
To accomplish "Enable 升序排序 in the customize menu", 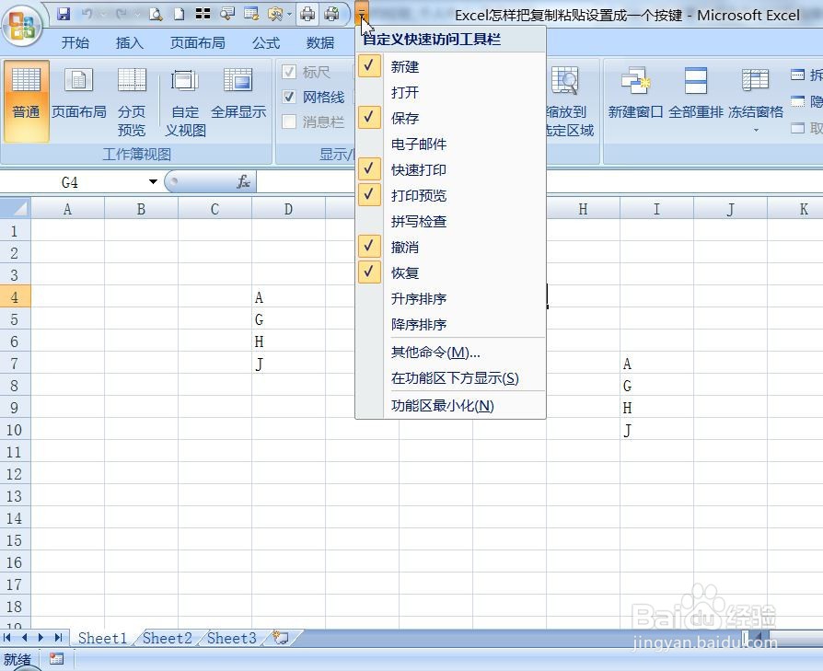I will click(x=450, y=298).
